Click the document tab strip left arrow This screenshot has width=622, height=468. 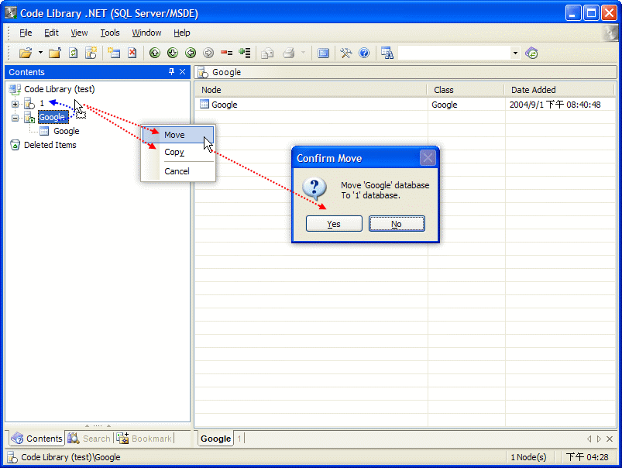(x=589, y=439)
